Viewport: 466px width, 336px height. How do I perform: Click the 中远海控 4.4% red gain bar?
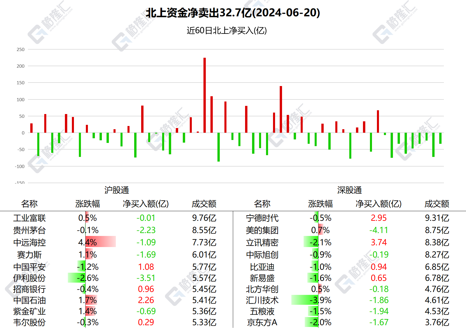100,242
